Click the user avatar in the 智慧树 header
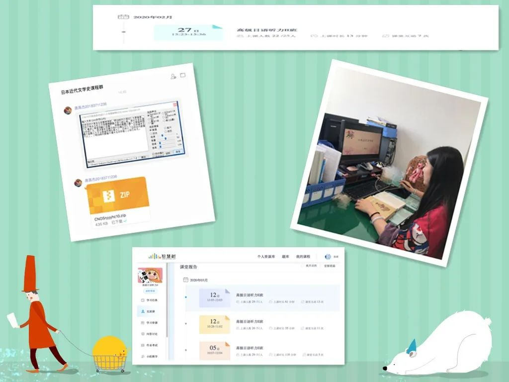This screenshot has height=382, width=509. point(328,257)
